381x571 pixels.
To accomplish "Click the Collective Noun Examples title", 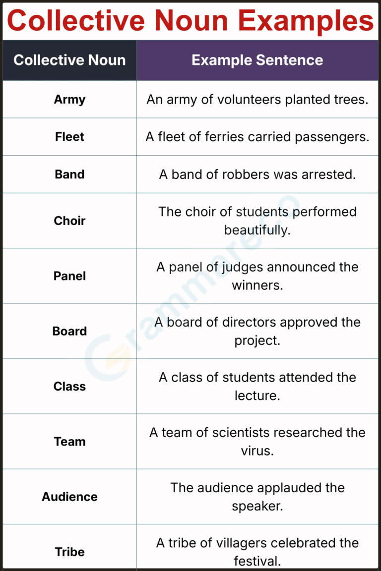I will pos(190,20).
